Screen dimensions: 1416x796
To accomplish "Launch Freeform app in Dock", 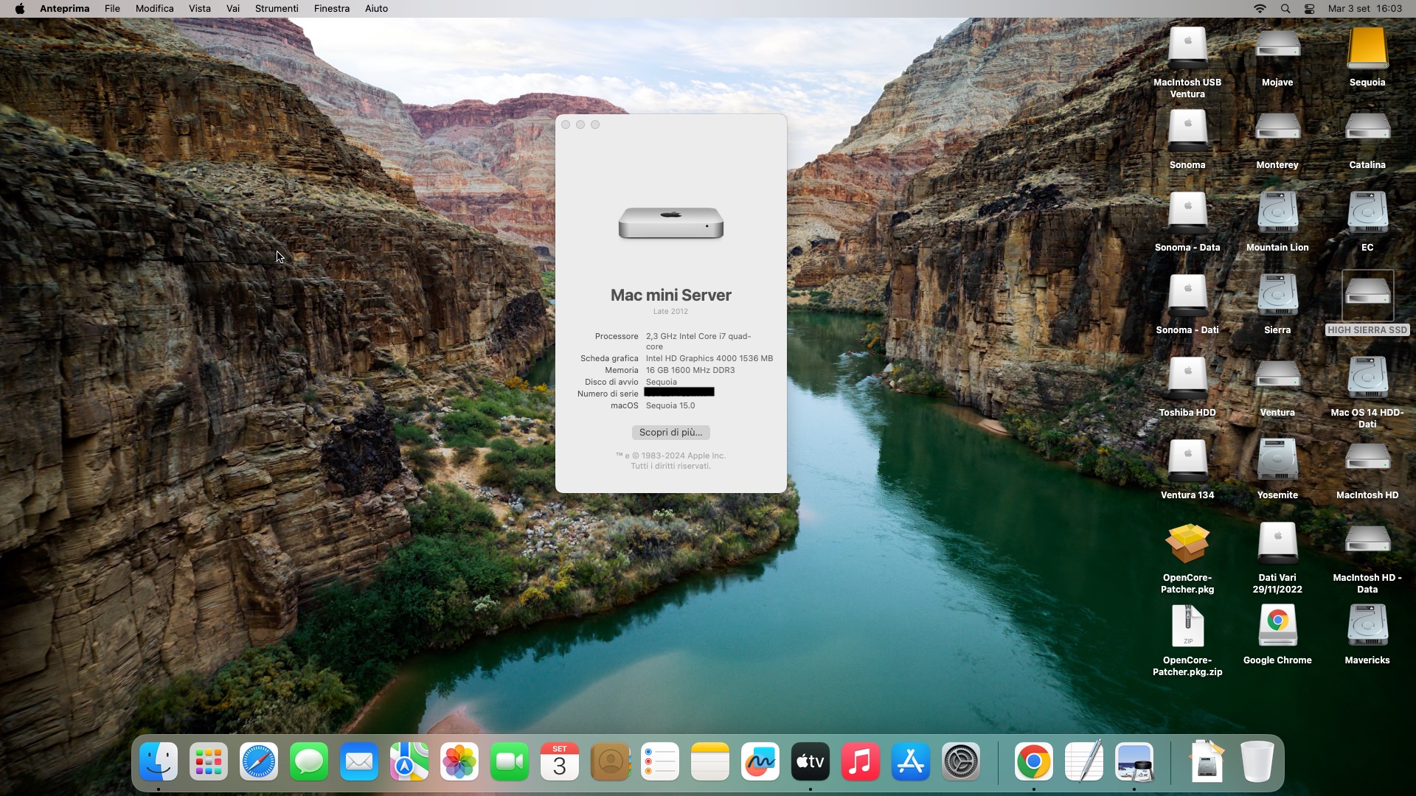I will click(760, 761).
